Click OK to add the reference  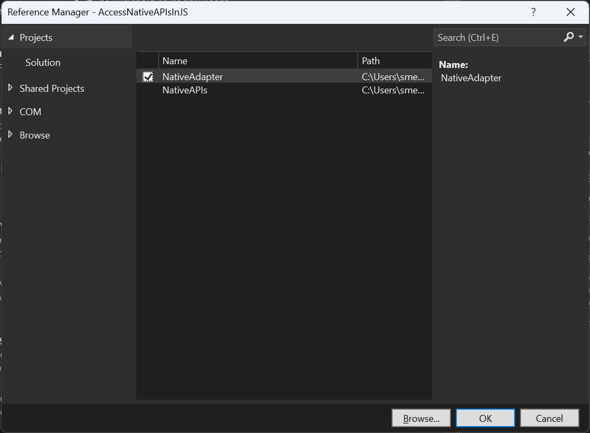pyautogui.click(x=485, y=418)
